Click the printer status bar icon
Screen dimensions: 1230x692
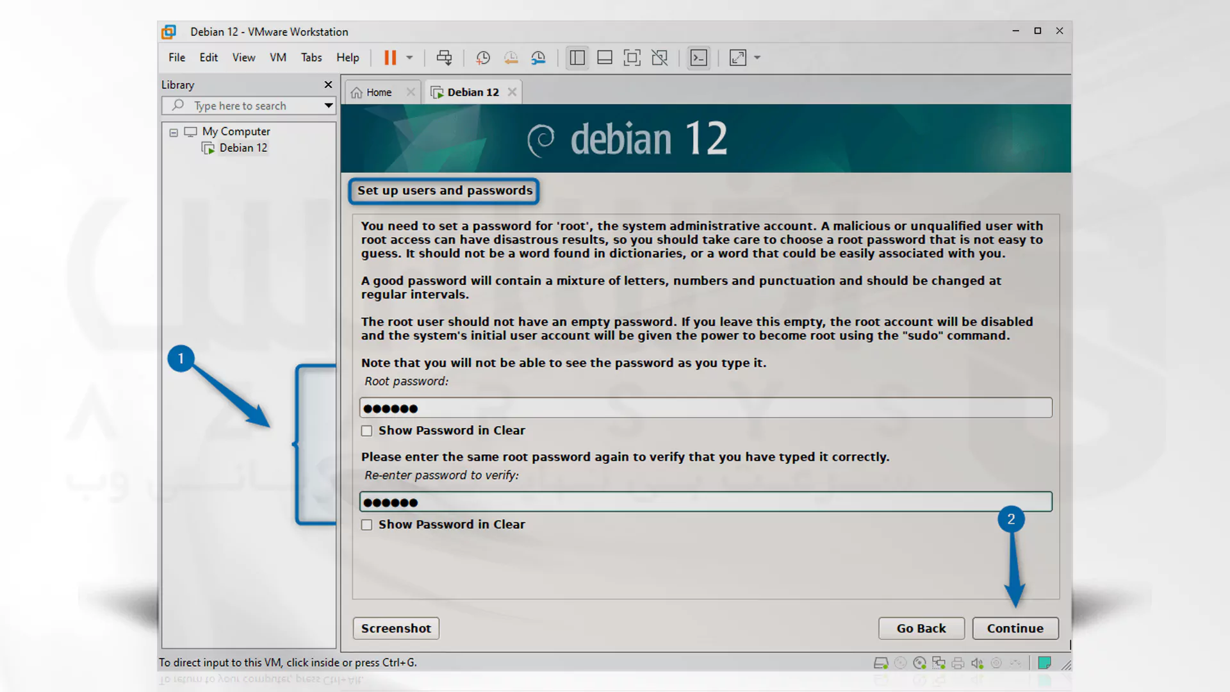(x=958, y=663)
